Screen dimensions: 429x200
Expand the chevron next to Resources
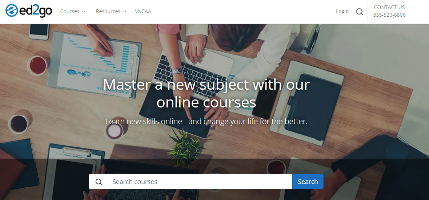124,12
